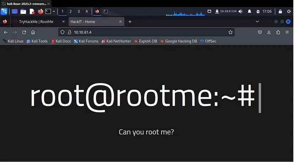Switch to the TryHackMe | RootMe tab
This screenshot has width=294, height=162.
point(36,22)
